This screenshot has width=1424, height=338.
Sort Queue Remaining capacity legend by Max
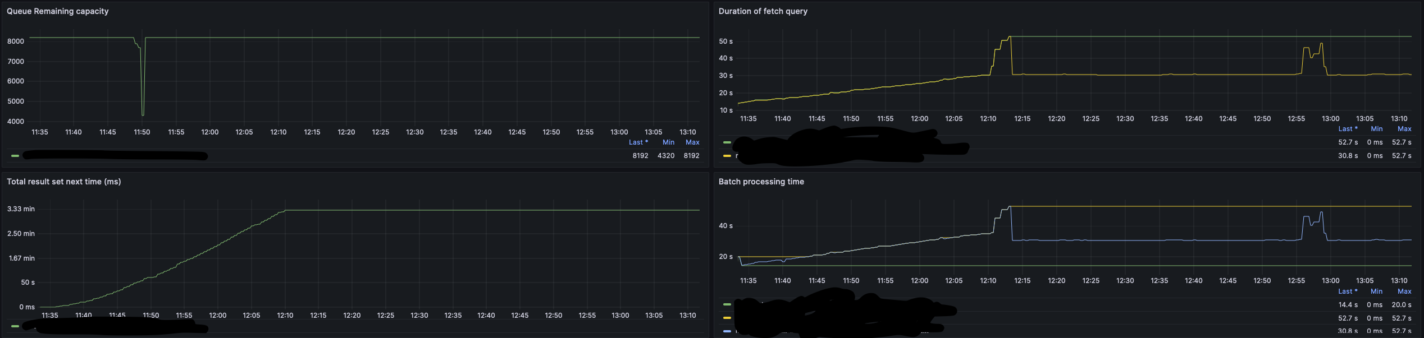pos(692,142)
